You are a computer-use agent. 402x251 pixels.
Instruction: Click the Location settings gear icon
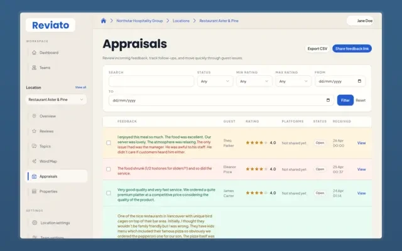35,223
